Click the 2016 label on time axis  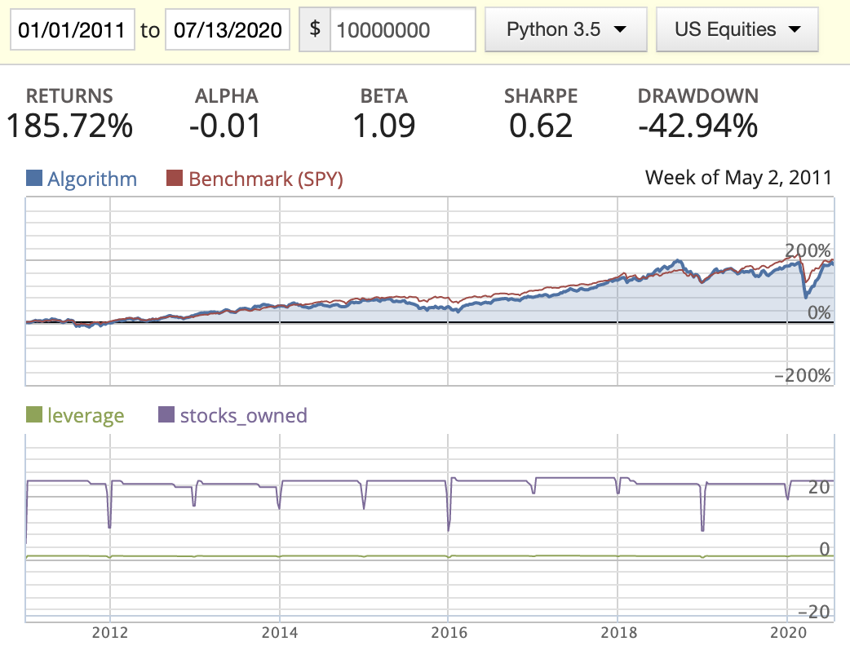(x=449, y=631)
